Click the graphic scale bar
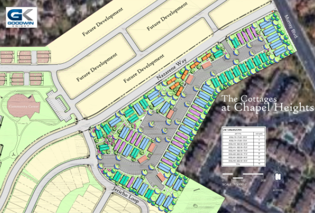The image size is (315, 213). click(x=243, y=176)
